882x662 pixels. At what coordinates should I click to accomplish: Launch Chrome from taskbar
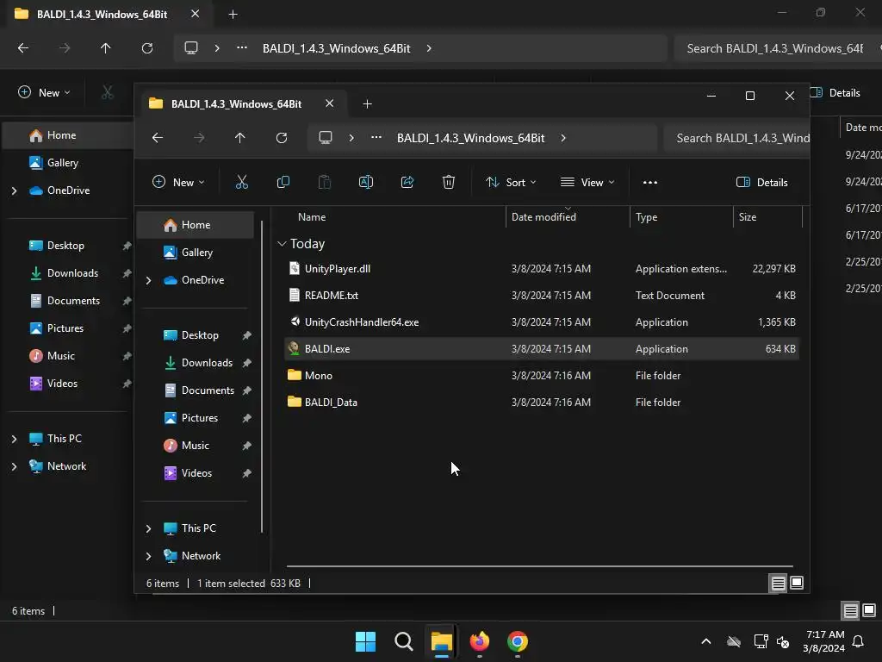coord(518,641)
